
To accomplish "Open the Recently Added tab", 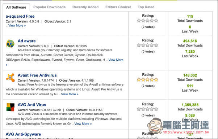I will pos(85,7).
